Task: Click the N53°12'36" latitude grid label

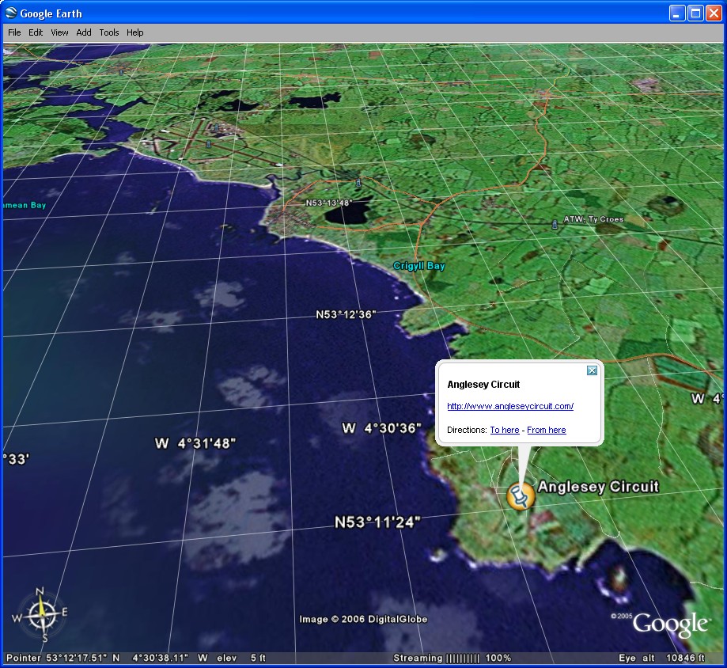Action: click(346, 314)
